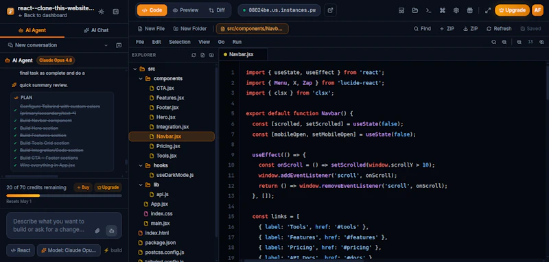Click the find-and-replace magnifier icon
This screenshot has height=262, width=549.
[504, 42]
